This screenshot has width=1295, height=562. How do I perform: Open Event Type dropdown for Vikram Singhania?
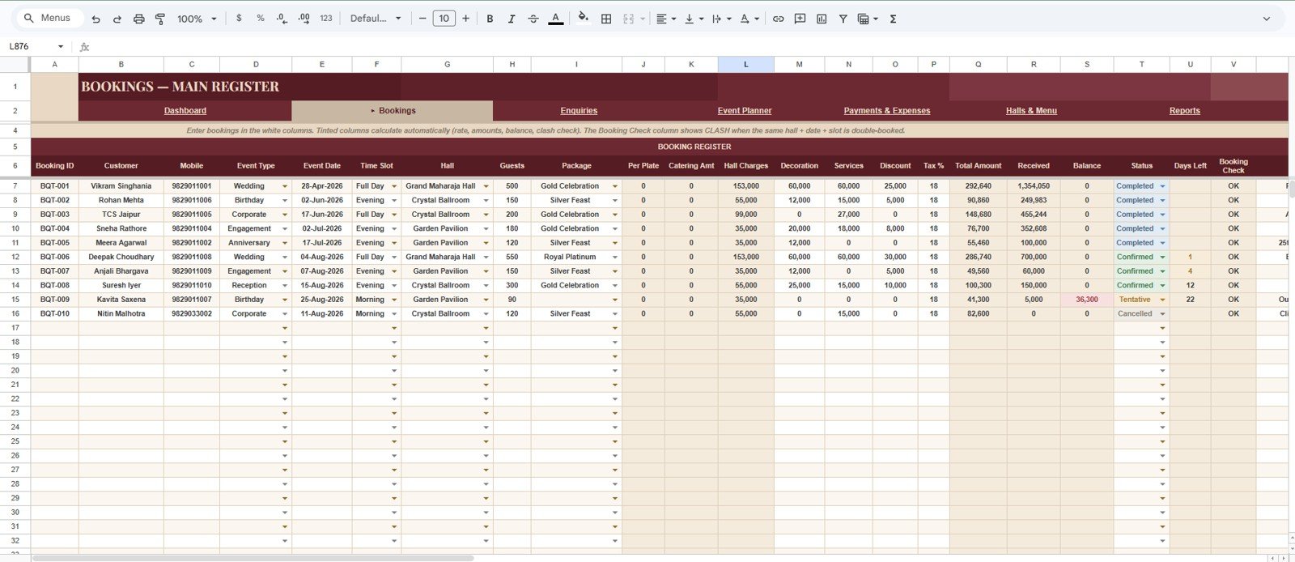(285, 186)
